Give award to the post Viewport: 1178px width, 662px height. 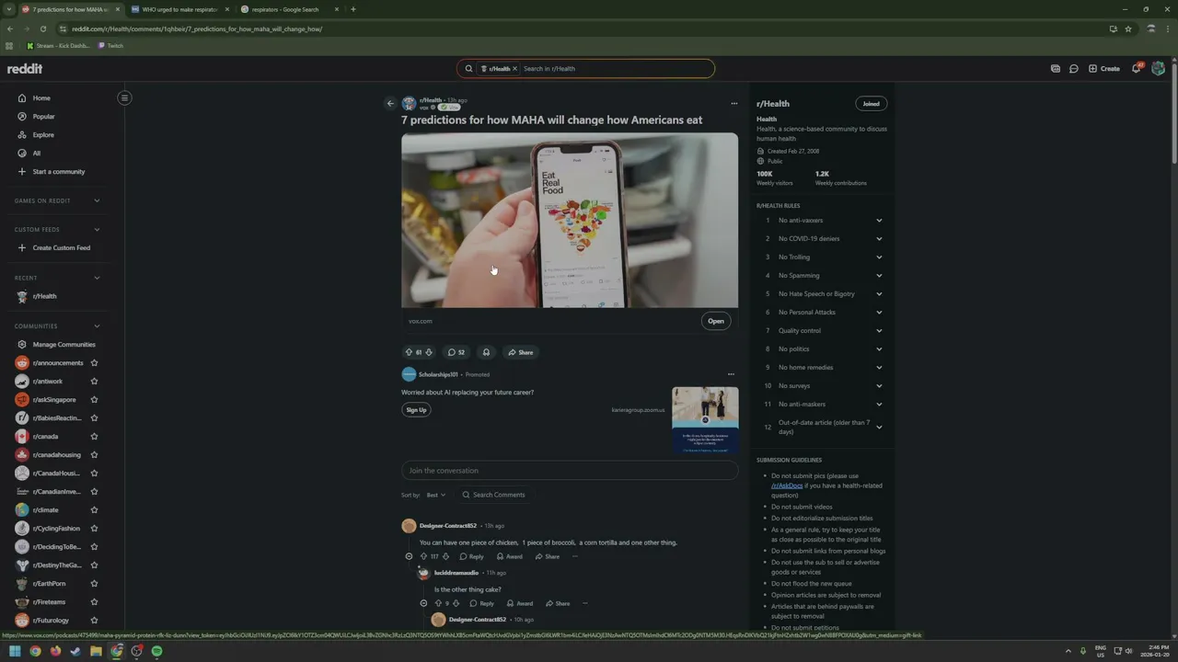point(486,352)
